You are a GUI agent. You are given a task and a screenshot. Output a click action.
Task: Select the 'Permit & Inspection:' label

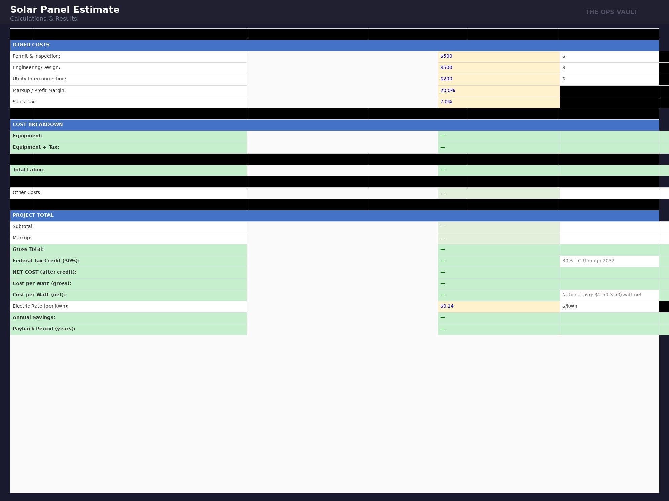tap(128, 57)
